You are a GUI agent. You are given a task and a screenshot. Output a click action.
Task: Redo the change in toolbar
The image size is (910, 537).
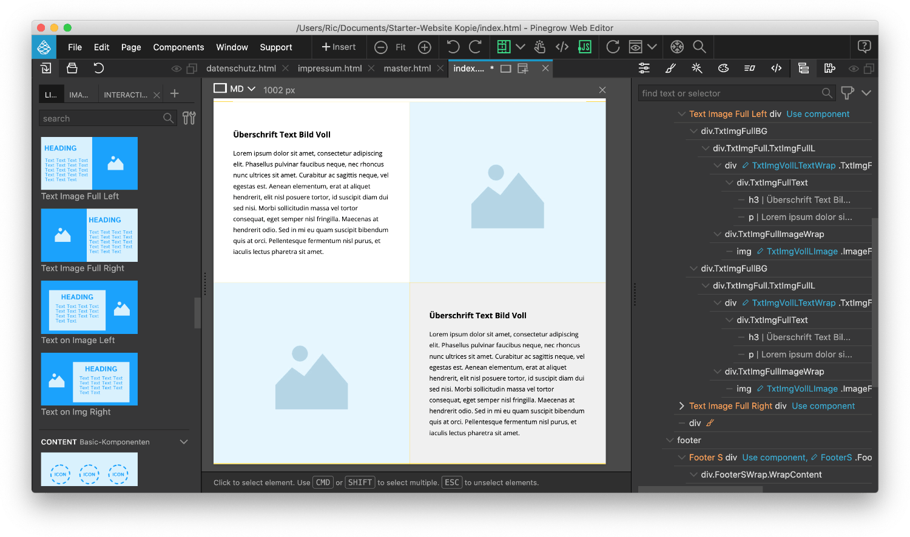coord(475,47)
